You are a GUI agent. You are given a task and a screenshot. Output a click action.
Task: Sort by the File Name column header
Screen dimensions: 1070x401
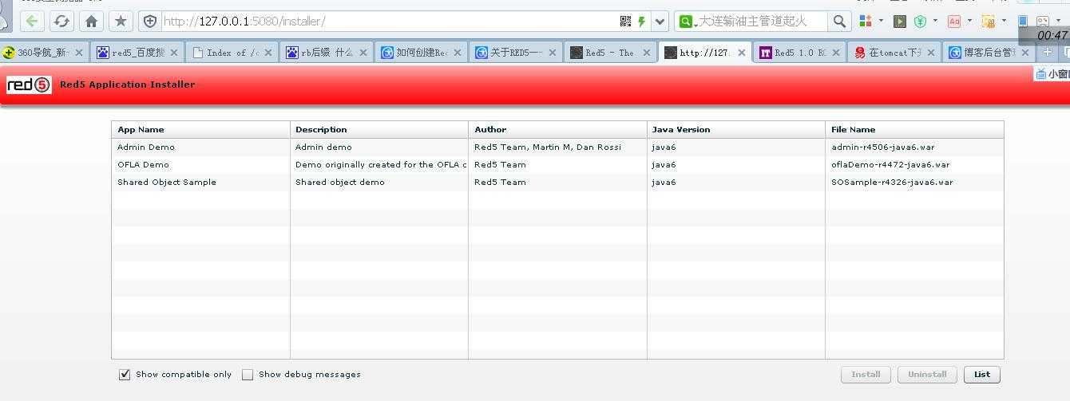tap(914, 129)
